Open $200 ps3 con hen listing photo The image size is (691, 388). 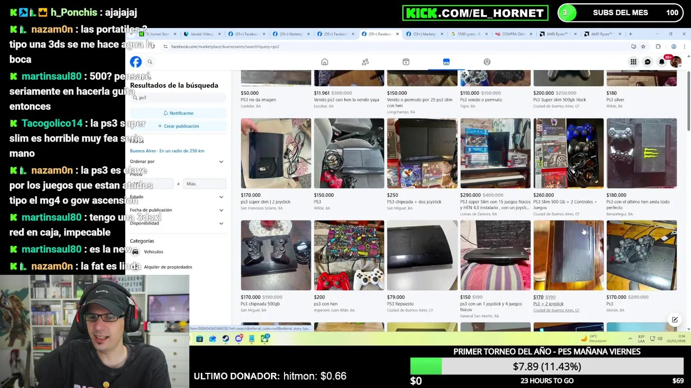pyautogui.click(x=349, y=255)
